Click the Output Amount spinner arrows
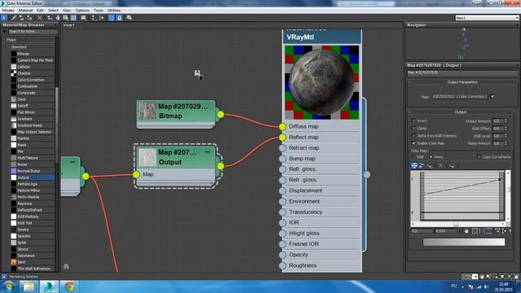 click(506, 121)
